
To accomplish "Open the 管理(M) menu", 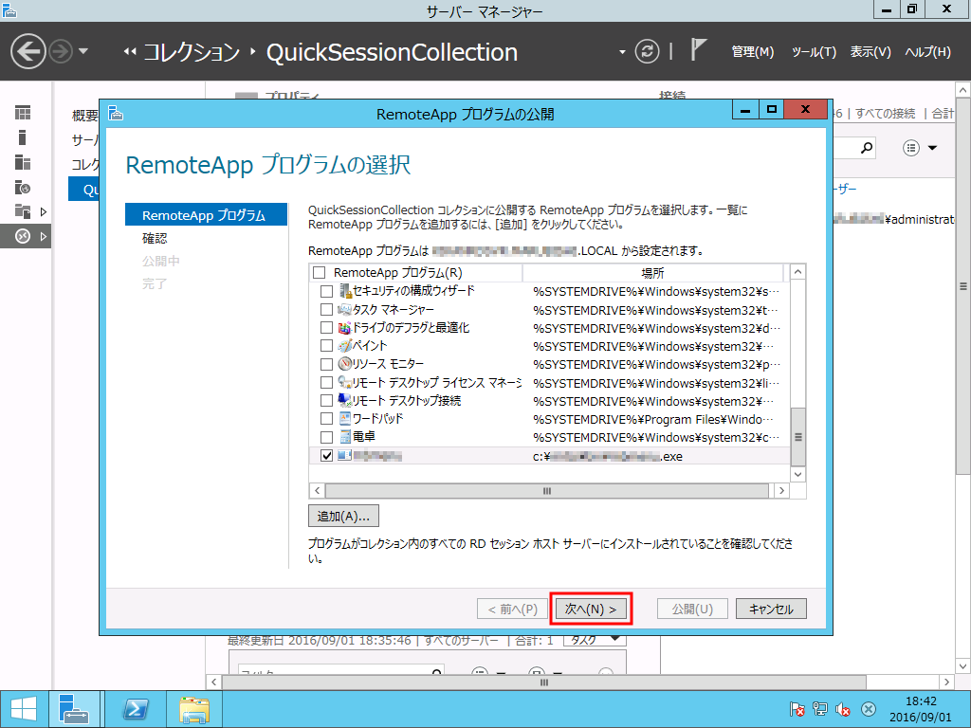I will [x=752, y=52].
